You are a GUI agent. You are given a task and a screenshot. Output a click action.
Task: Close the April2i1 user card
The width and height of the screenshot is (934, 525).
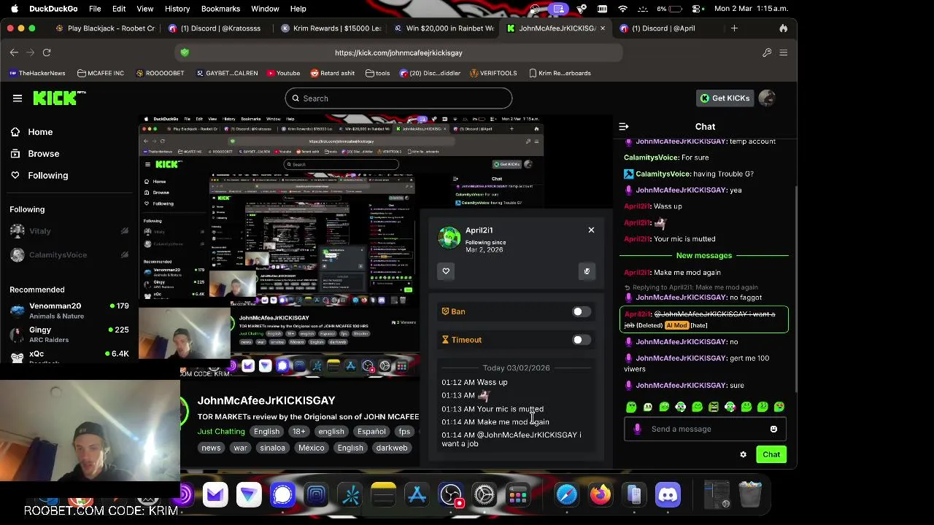591,230
